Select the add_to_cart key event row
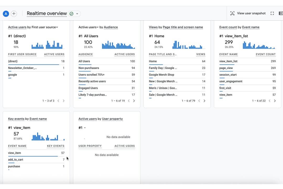The height and width of the screenshot is (189, 283). (x=36, y=160)
